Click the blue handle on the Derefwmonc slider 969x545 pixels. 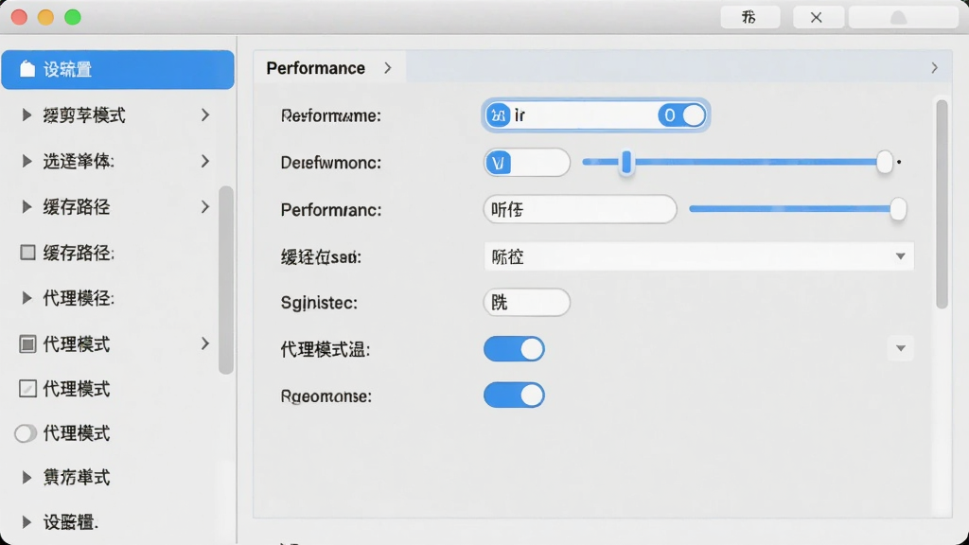point(626,163)
